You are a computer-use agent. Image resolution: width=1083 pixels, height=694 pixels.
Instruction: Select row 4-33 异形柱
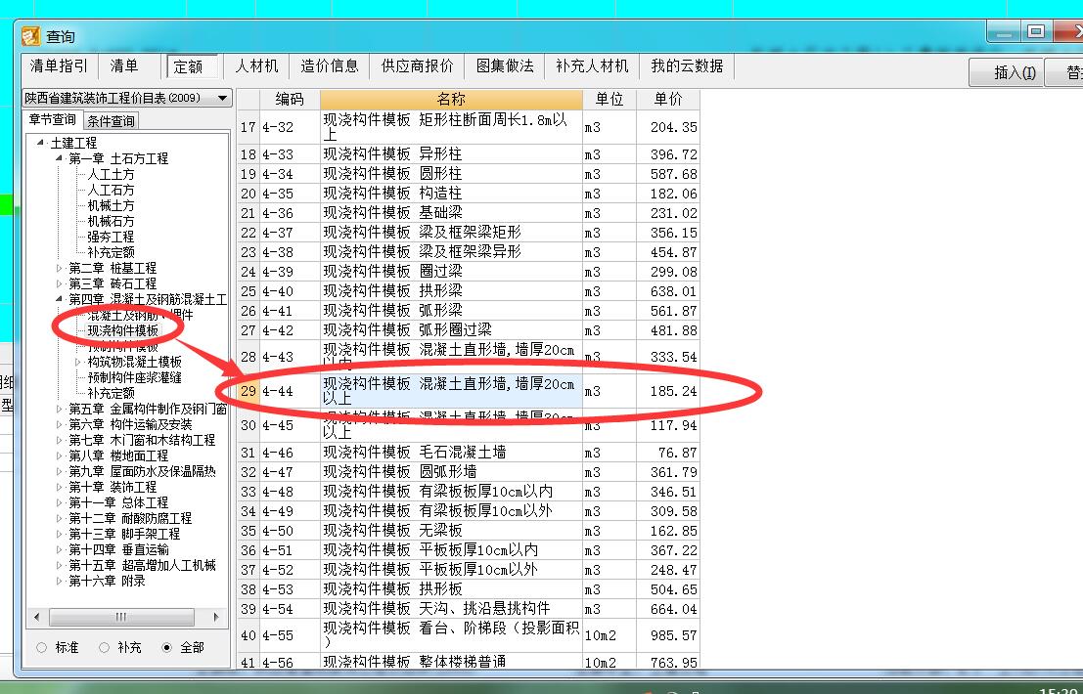(469, 153)
